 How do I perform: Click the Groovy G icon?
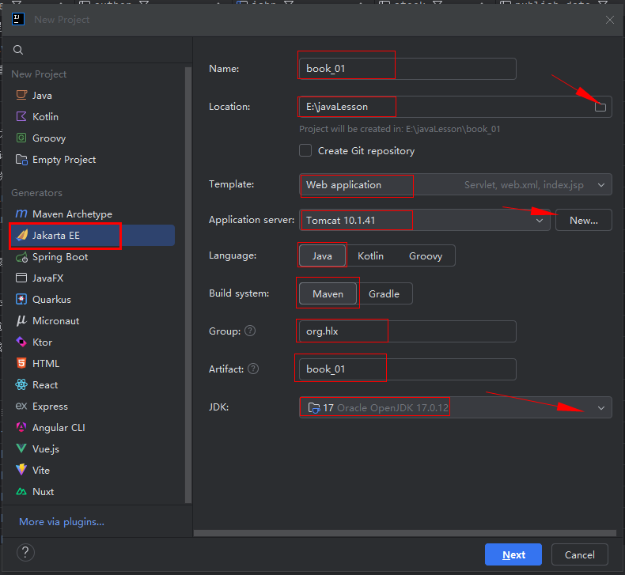pyautogui.click(x=21, y=138)
